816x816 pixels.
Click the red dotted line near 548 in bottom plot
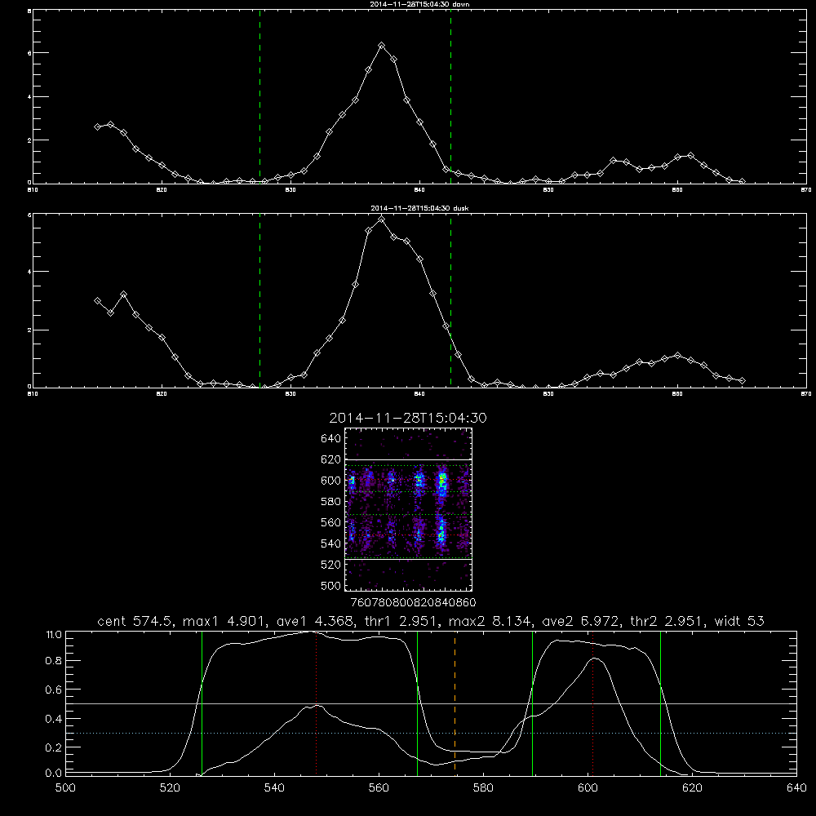coord(316,703)
